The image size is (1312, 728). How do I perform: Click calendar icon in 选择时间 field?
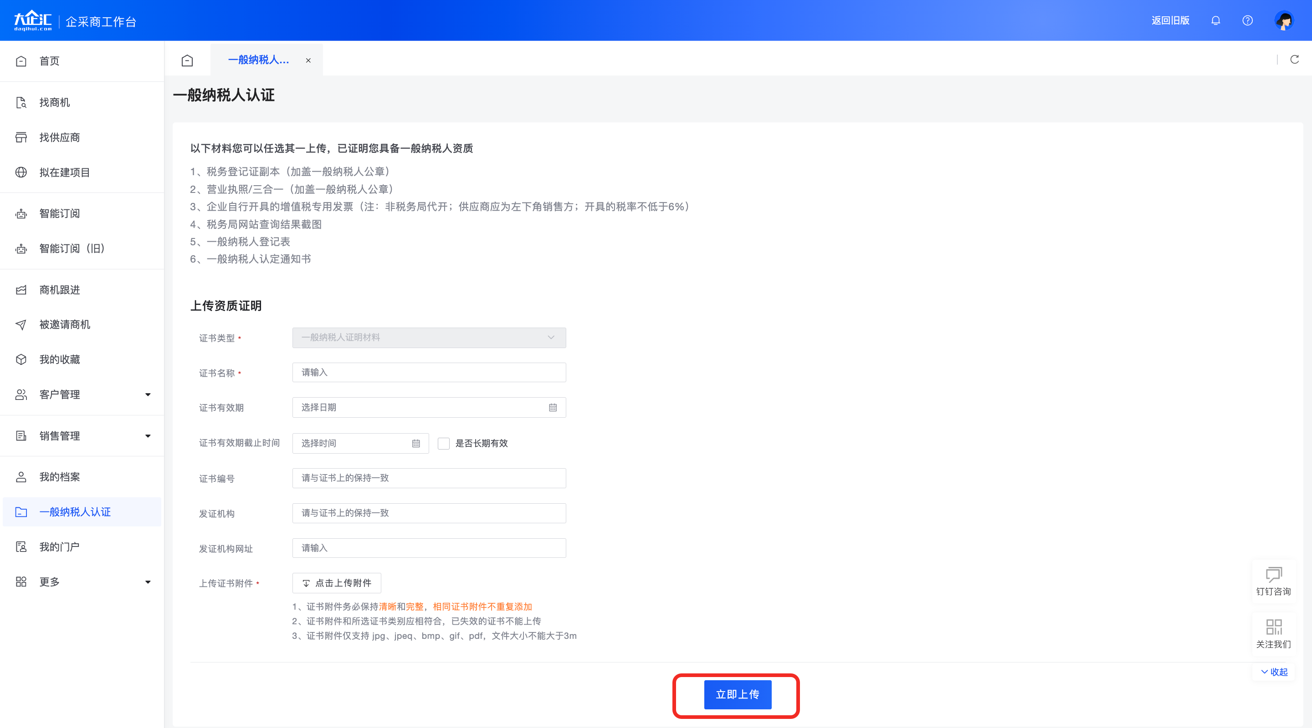(x=415, y=444)
